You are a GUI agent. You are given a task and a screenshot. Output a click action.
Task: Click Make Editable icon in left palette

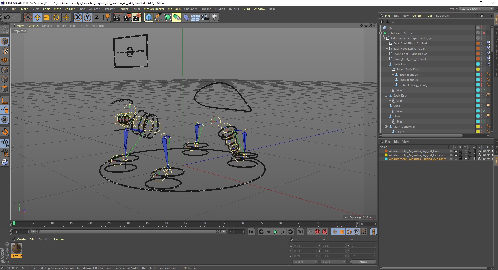(x=5, y=30)
